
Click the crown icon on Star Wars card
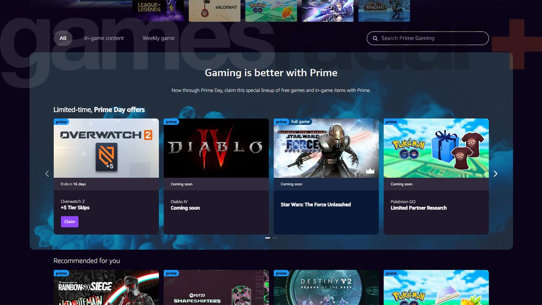coord(370,171)
